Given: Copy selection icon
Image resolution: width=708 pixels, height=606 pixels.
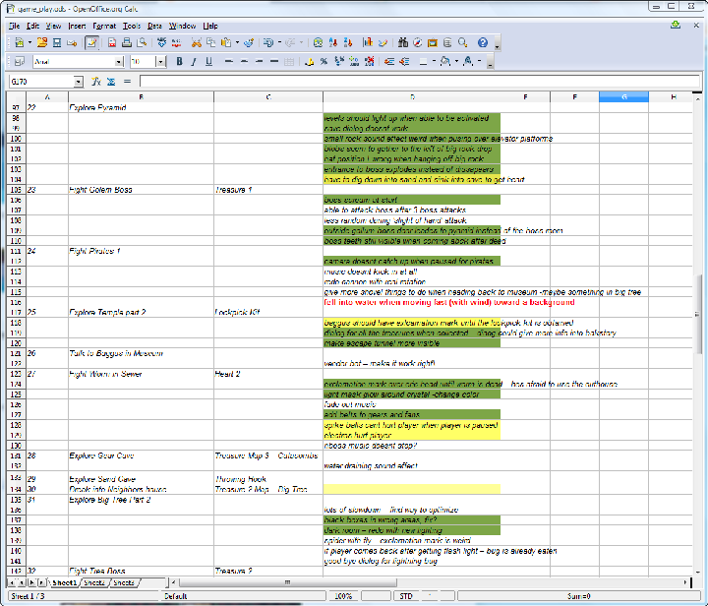Looking at the screenshot, I should pyautogui.click(x=210, y=42).
